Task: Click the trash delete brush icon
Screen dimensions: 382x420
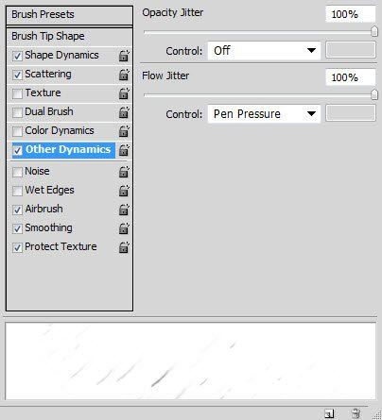Action: tap(356, 413)
